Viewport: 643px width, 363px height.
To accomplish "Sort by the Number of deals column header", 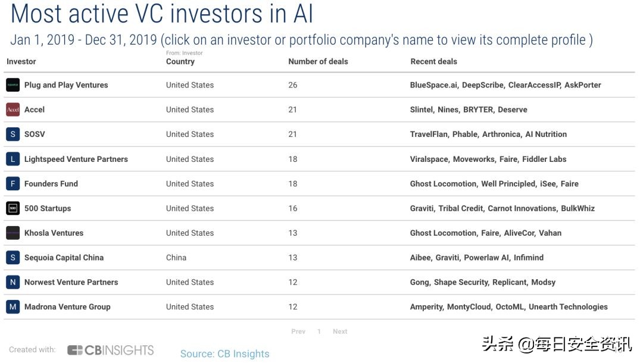I will click(318, 61).
